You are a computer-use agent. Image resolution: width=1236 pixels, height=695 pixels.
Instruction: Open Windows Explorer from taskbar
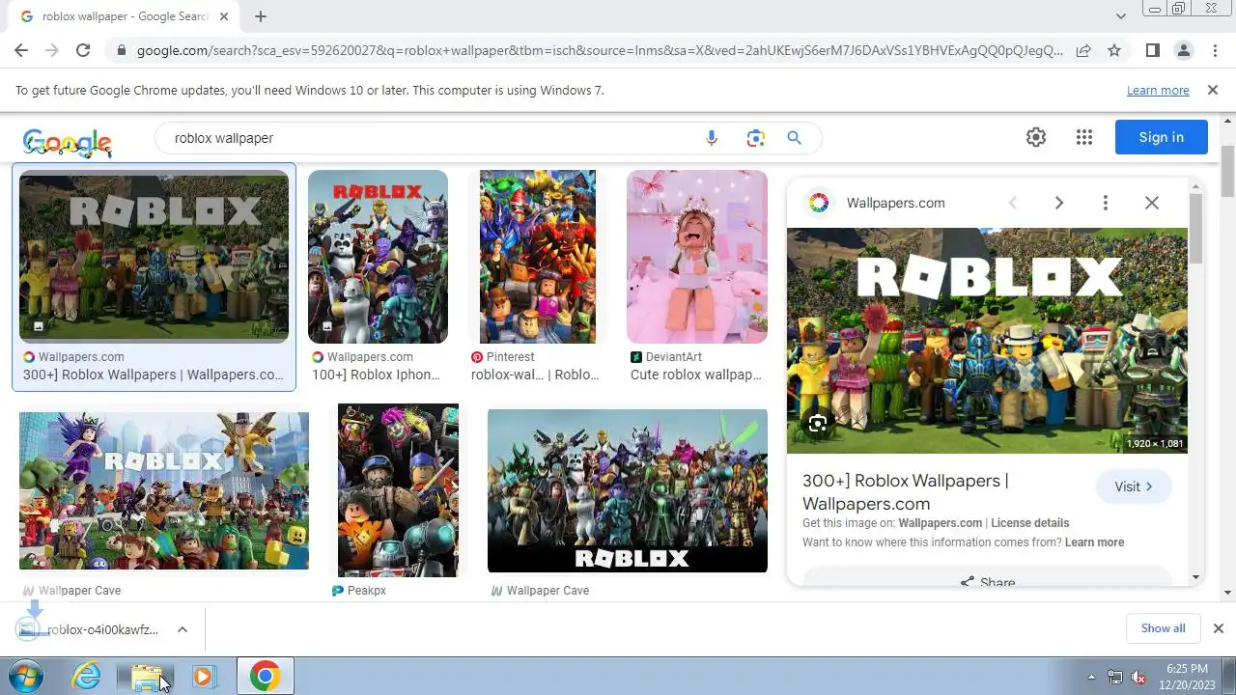click(147, 677)
